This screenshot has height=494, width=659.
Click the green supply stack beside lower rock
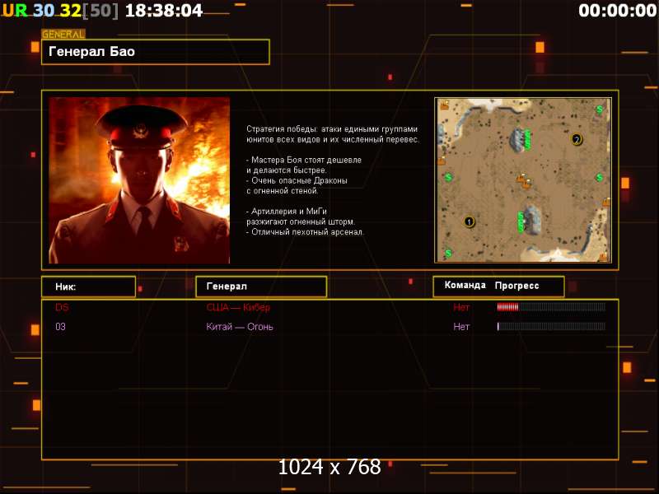pos(521,221)
